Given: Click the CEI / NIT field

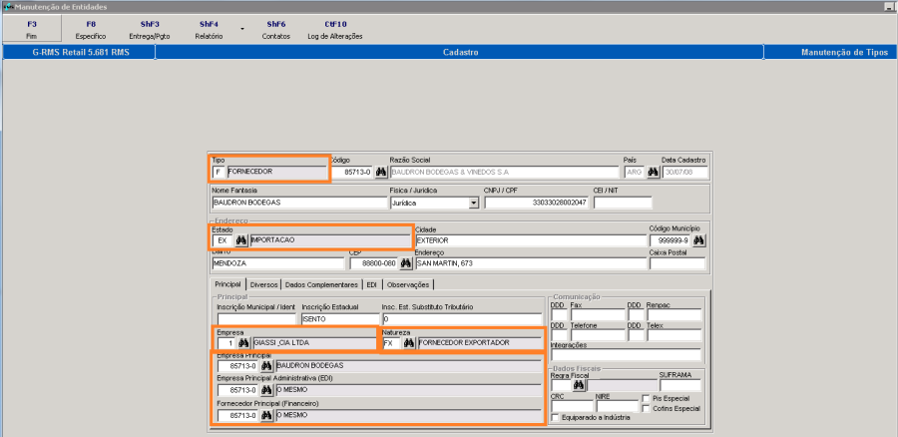Looking at the screenshot, I should 623,203.
